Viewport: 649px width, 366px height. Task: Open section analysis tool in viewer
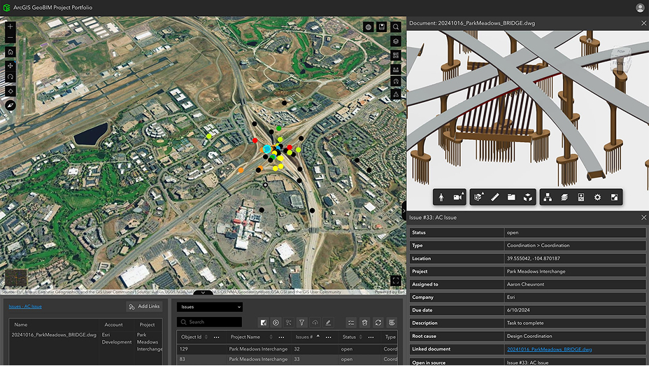pos(478,197)
